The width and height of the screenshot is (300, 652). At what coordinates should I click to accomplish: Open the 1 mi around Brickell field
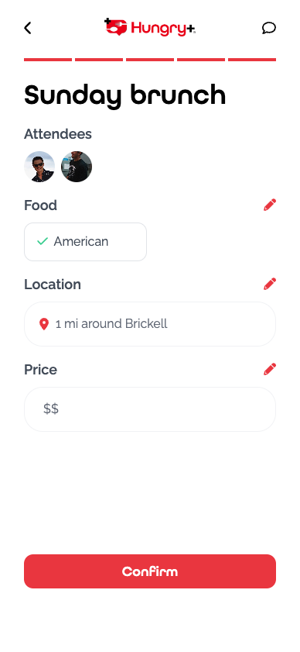click(x=150, y=324)
